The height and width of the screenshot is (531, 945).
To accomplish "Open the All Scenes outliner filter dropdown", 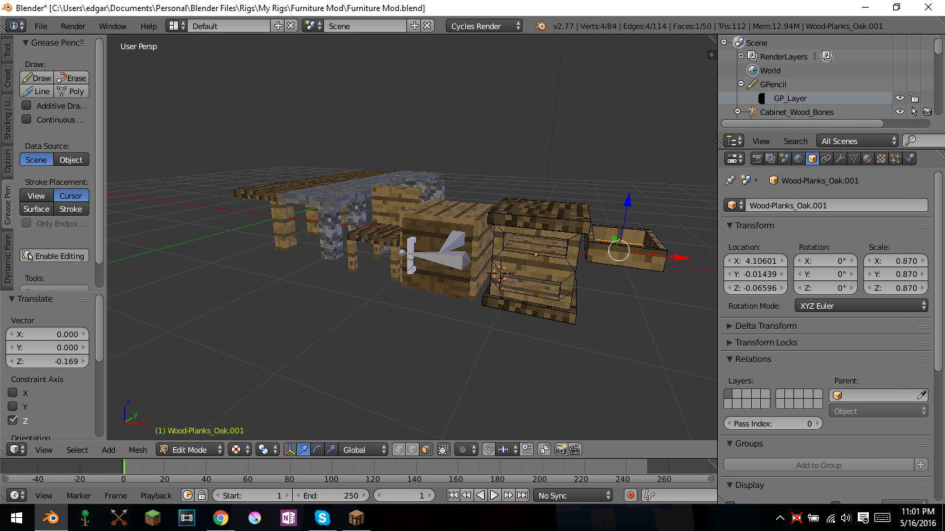I will click(857, 141).
